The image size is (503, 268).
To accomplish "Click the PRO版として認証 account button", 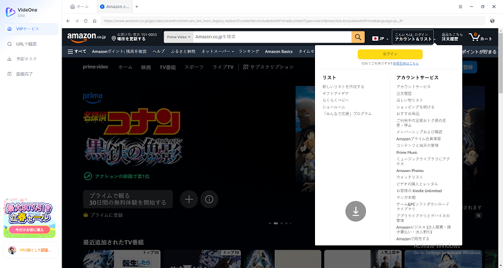I will pyautogui.click(x=31, y=250).
